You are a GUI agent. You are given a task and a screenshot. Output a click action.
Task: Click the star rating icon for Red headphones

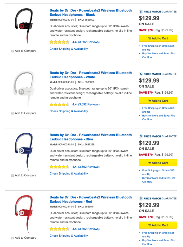coord(60,229)
